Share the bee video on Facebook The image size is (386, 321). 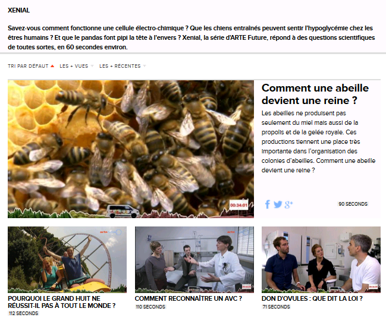[x=267, y=204]
